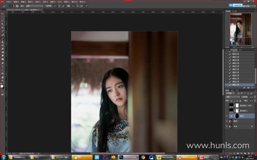This screenshot has height=160, width=257.
Task: Delete current history state with trash icon
Action: click(252, 88)
